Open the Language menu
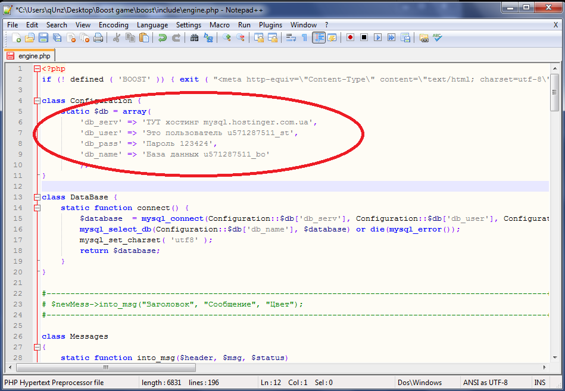Screen dimensions: 565x391 click(x=152, y=25)
